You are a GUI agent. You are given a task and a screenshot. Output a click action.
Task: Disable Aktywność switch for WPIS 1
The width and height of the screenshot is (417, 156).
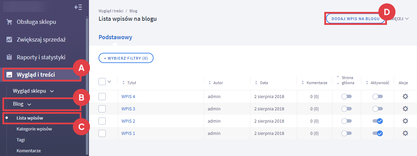click(378, 134)
